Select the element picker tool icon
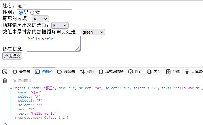Screen dimensions: 203x125 pyautogui.click(x=5, y=72)
